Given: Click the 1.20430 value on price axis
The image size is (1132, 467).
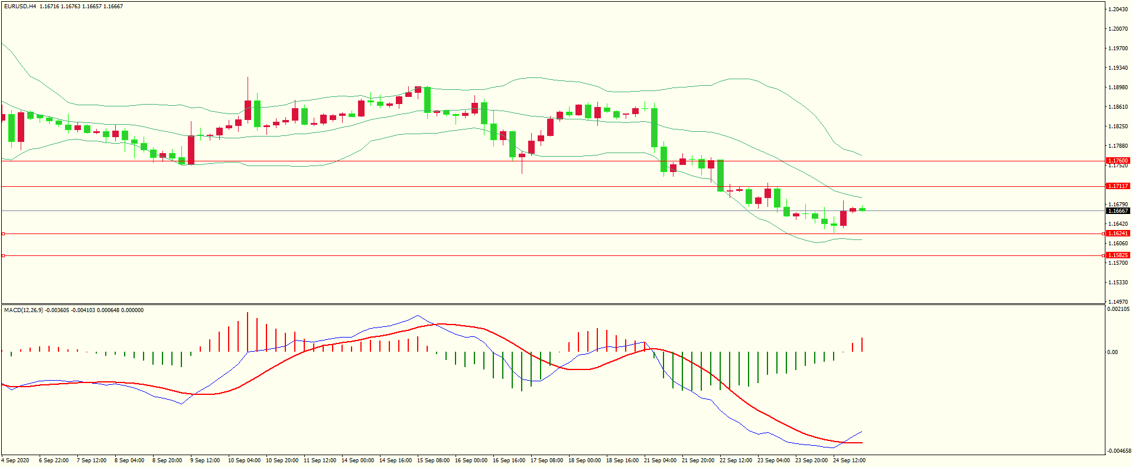Looking at the screenshot, I should pos(1118,9).
